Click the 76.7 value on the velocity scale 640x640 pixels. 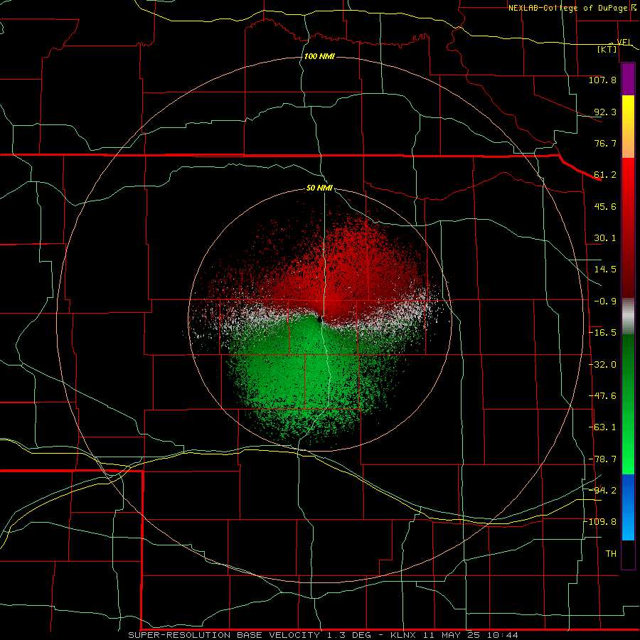pyautogui.click(x=605, y=143)
